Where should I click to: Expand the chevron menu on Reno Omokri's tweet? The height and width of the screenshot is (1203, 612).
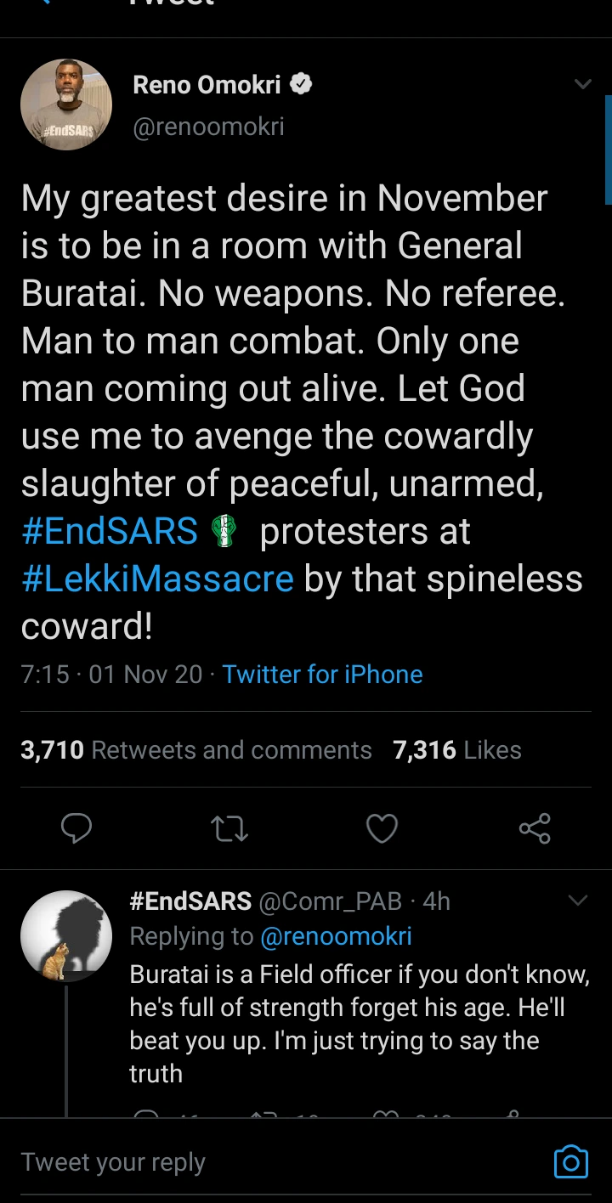(x=582, y=84)
